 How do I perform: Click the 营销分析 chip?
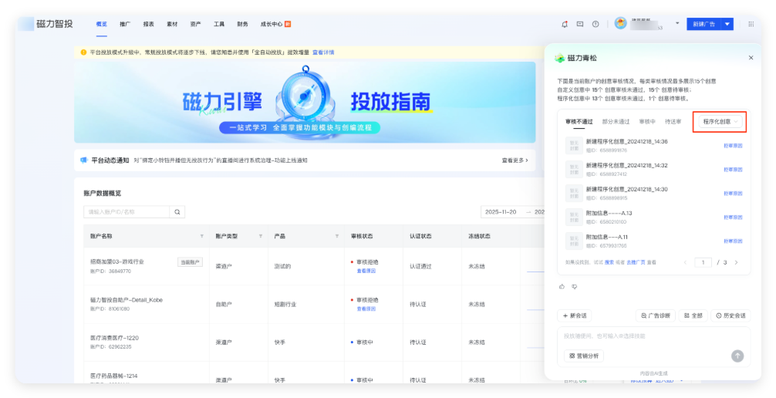(x=584, y=356)
